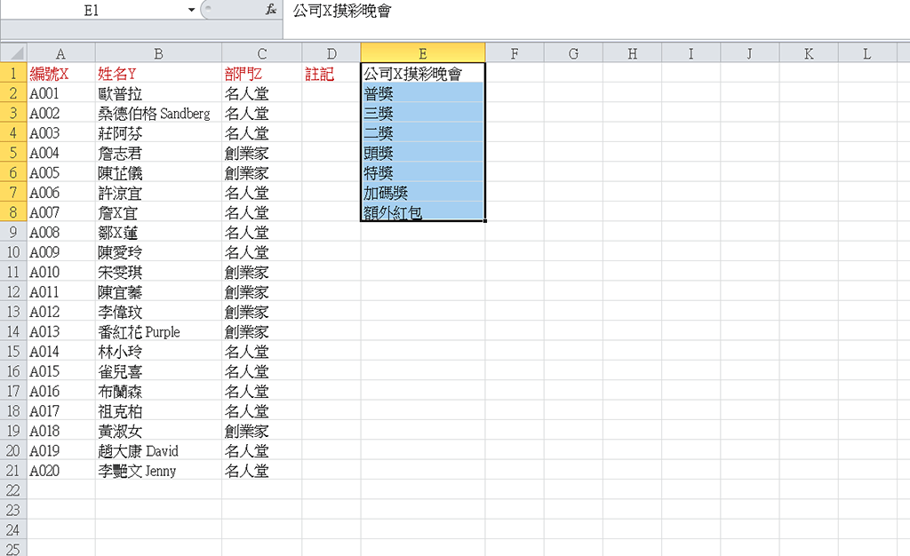Click the 桑德伯格 Sandberg cell
This screenshot has height=556, width=910.
(x=158, y=113)
